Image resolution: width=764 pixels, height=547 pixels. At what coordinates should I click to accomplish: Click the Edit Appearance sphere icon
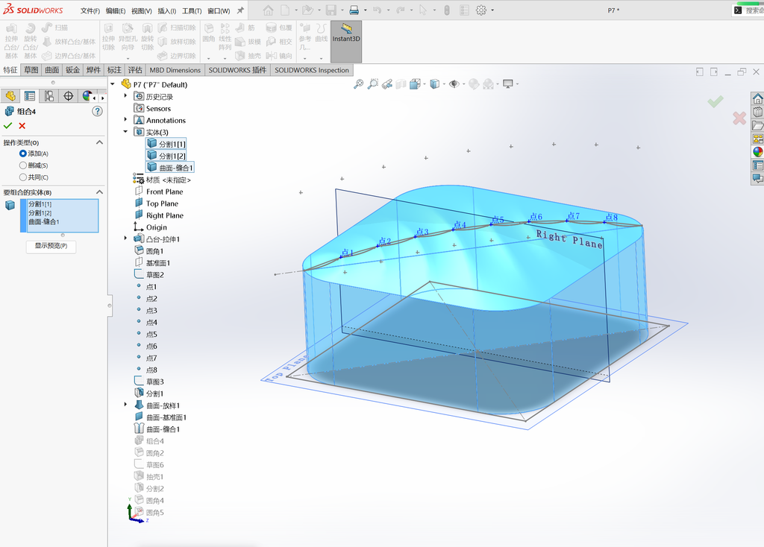tap(474, 84)
